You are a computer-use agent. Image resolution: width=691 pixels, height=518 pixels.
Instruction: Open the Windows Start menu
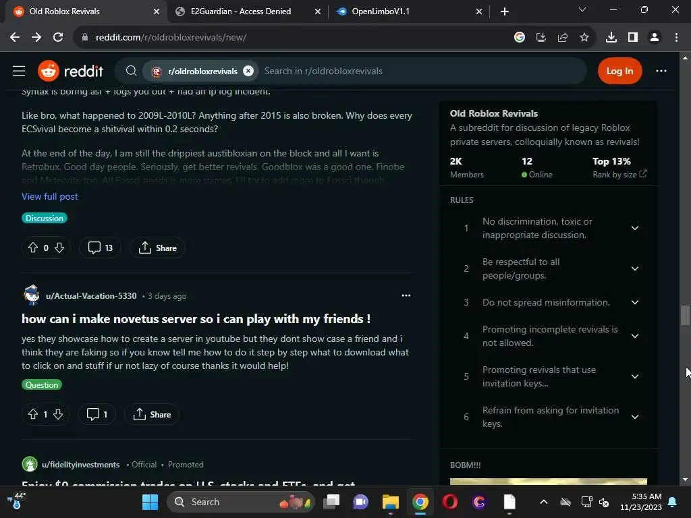[x=150, y=502]
